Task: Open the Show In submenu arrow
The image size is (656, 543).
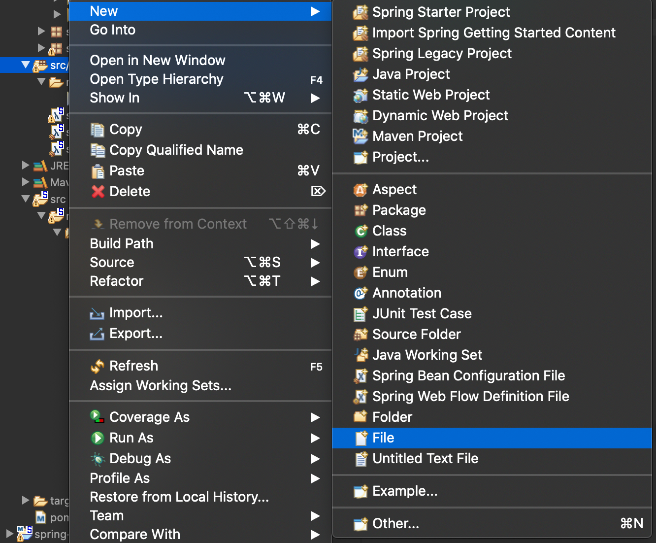Action: 315,98
